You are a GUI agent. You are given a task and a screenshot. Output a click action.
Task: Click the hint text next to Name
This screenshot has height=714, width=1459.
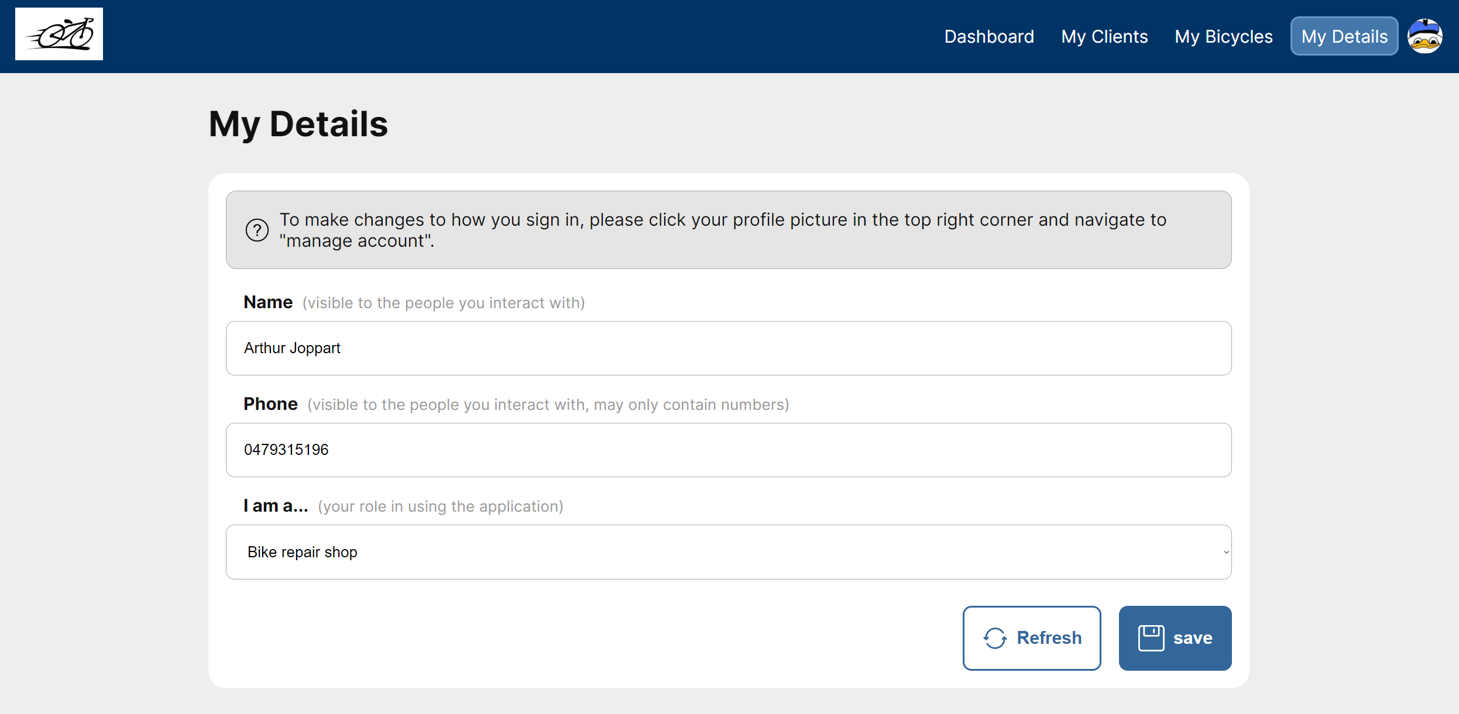coord(444,303)
